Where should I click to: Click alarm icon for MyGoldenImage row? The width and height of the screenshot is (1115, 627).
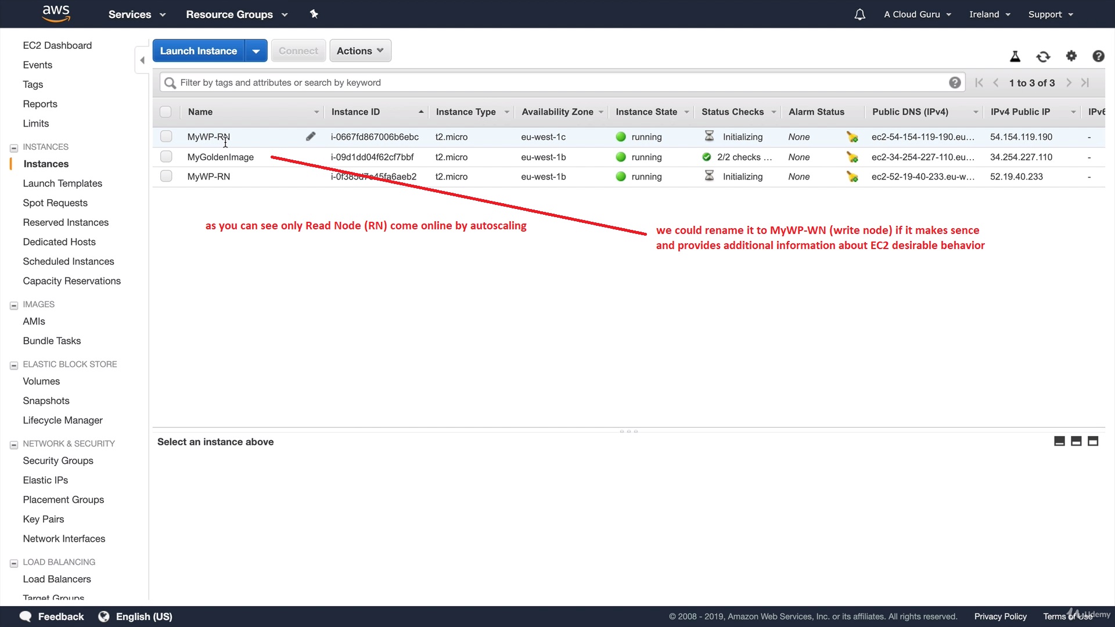pos(852,157)
